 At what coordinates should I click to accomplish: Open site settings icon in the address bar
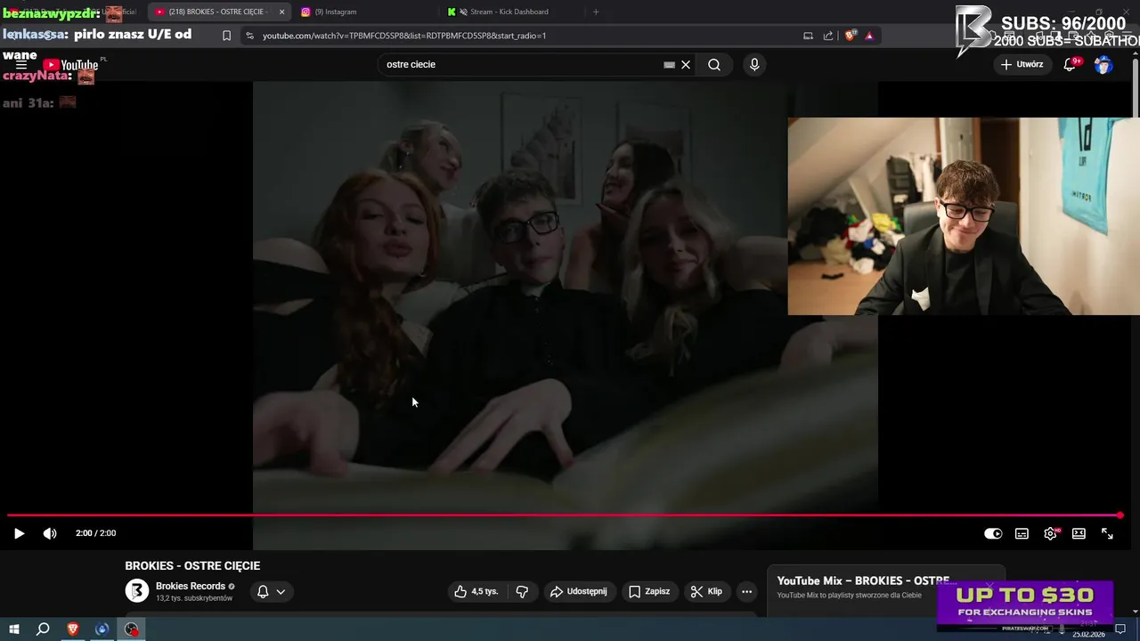249,36
